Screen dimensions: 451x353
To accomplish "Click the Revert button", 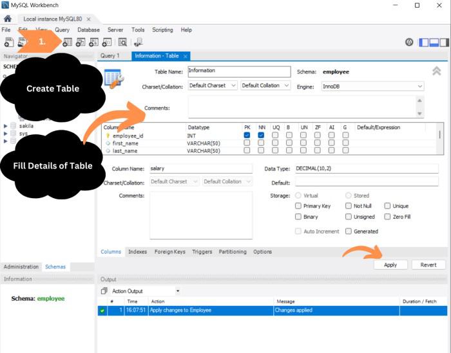I will coord(428,265).
